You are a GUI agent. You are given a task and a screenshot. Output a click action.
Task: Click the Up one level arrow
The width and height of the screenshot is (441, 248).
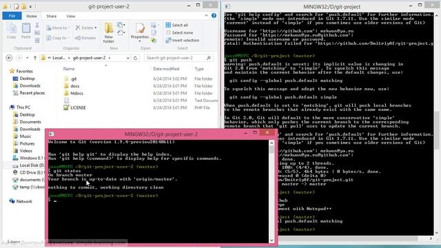click(x=35, y=58)
